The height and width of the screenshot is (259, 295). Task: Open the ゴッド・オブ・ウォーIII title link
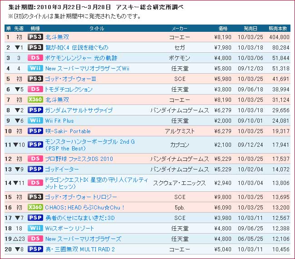tap(70, 79)
